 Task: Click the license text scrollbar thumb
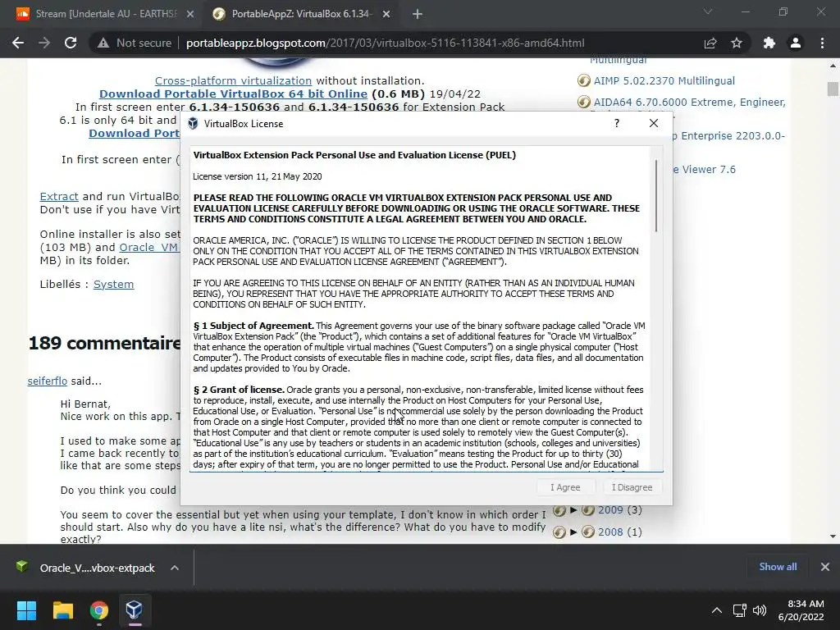click(655, 195)
